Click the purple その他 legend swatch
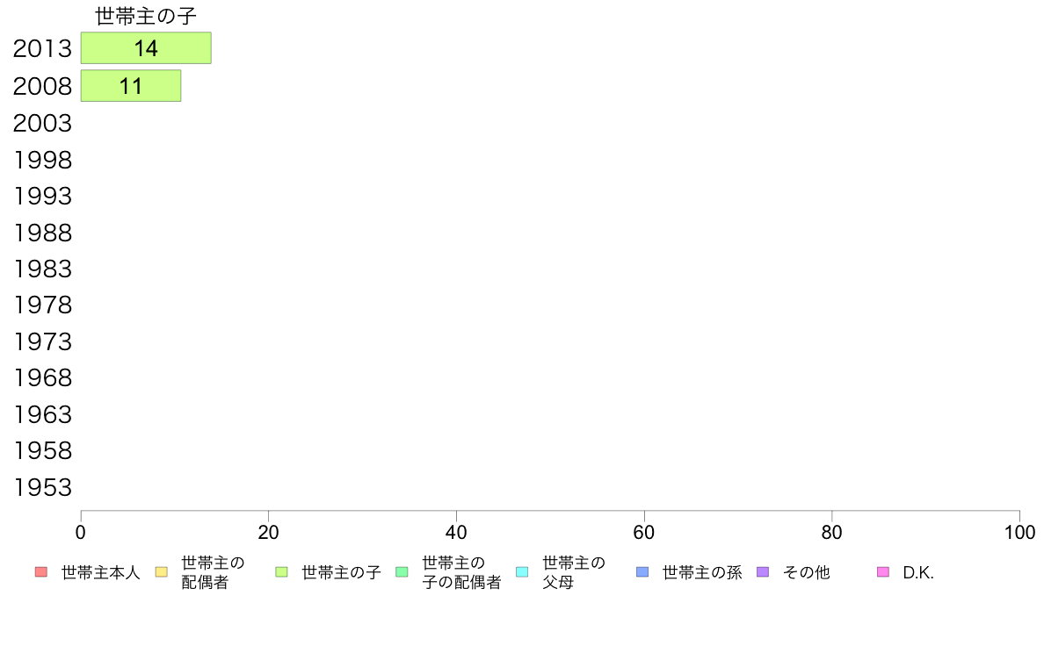The height and width of the screenshot is (646, 1044). click(763, 572)
